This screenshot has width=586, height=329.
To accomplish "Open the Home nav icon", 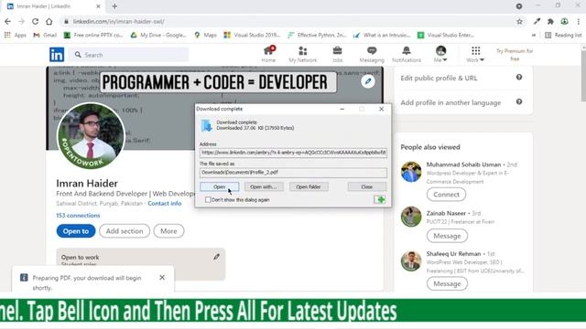I will click(268, 54).
